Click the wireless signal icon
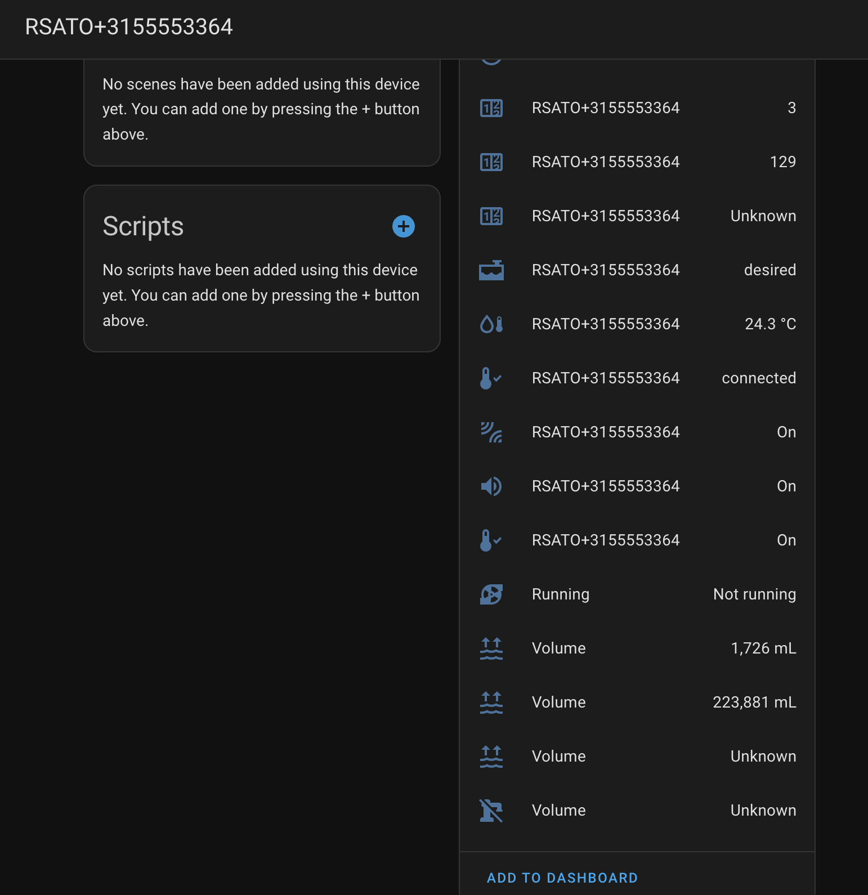The image size is (868, 895). point(491,432)
